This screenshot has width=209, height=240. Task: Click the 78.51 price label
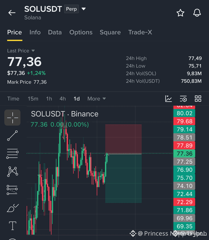[x=184, y=137]
